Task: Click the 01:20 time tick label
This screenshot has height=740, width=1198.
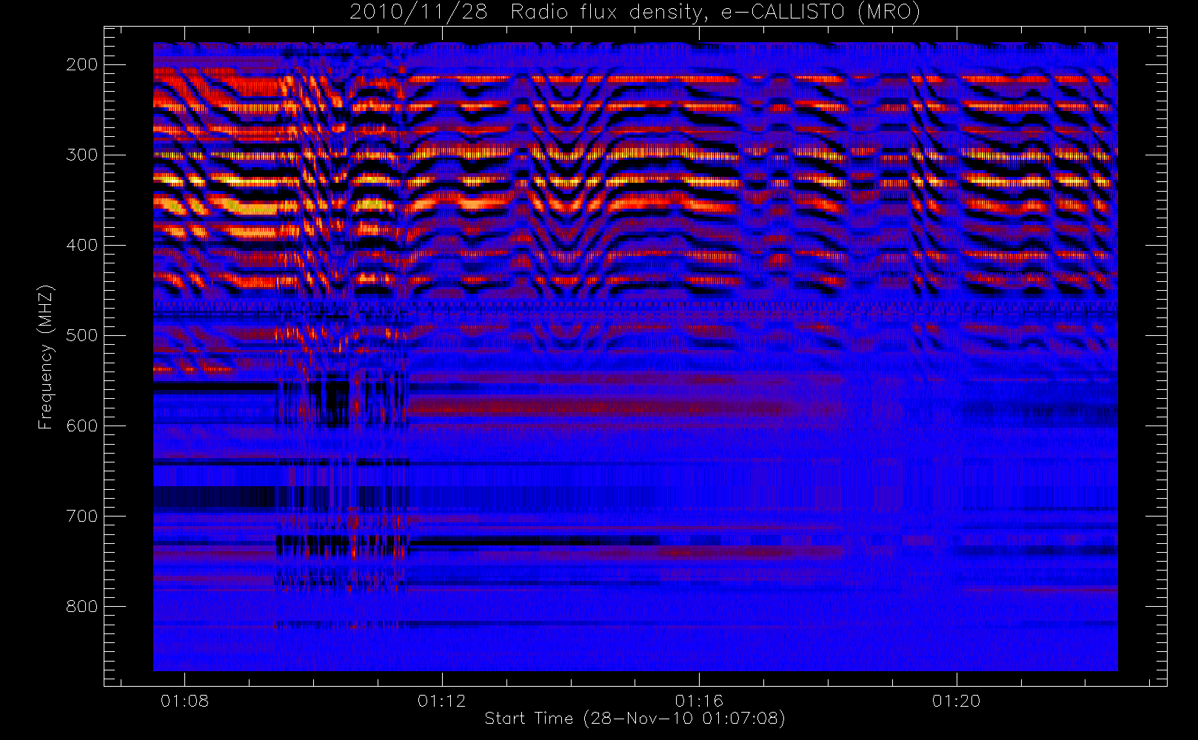Action: point(956,701)
